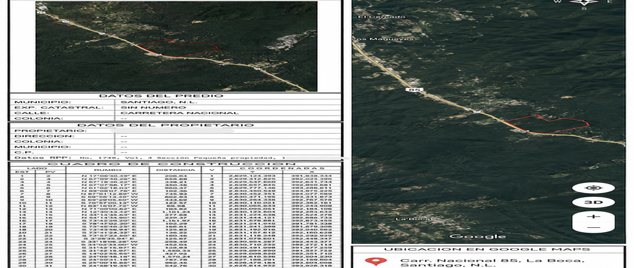
Task: Click the locate-me target button
Action: pyautogui.click(x=593, y=188)
